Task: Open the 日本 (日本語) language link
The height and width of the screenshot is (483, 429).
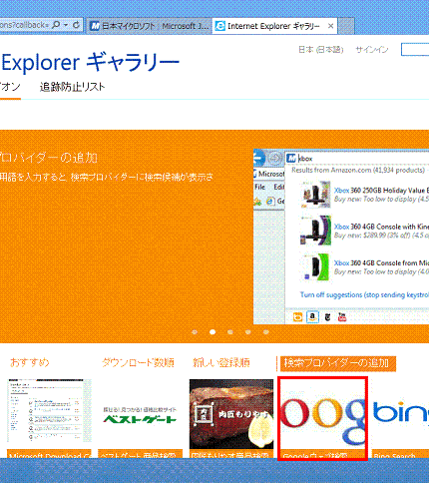Action: (x=321, y=50)
